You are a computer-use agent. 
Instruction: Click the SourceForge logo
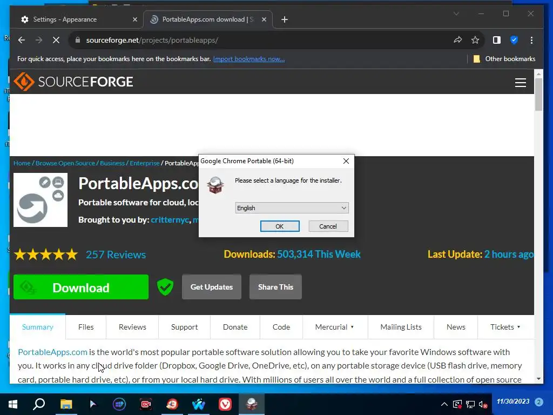73,82
